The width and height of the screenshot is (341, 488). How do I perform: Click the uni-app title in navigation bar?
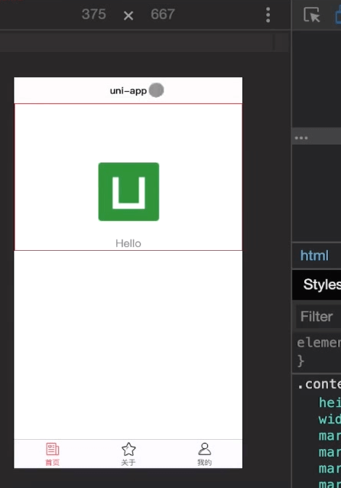tap(128, 90)
